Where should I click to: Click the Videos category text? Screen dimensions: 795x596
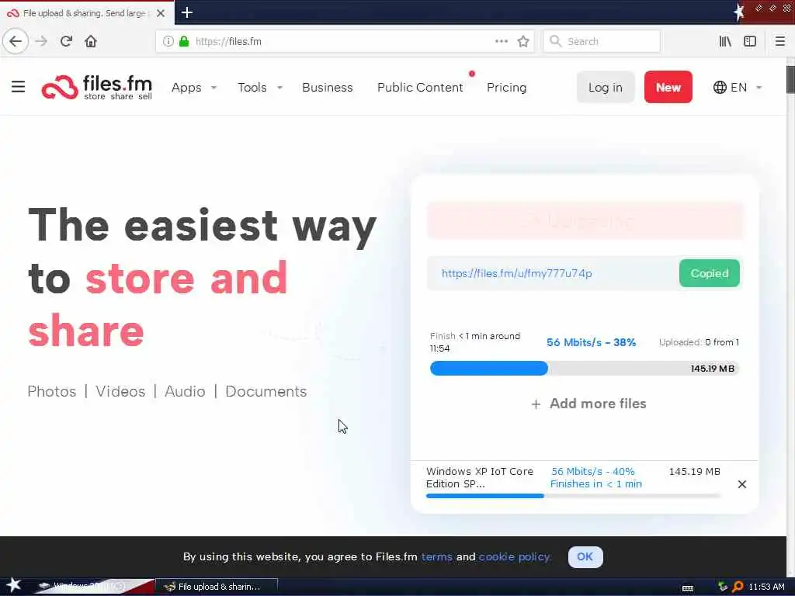(x=120, y=391)
